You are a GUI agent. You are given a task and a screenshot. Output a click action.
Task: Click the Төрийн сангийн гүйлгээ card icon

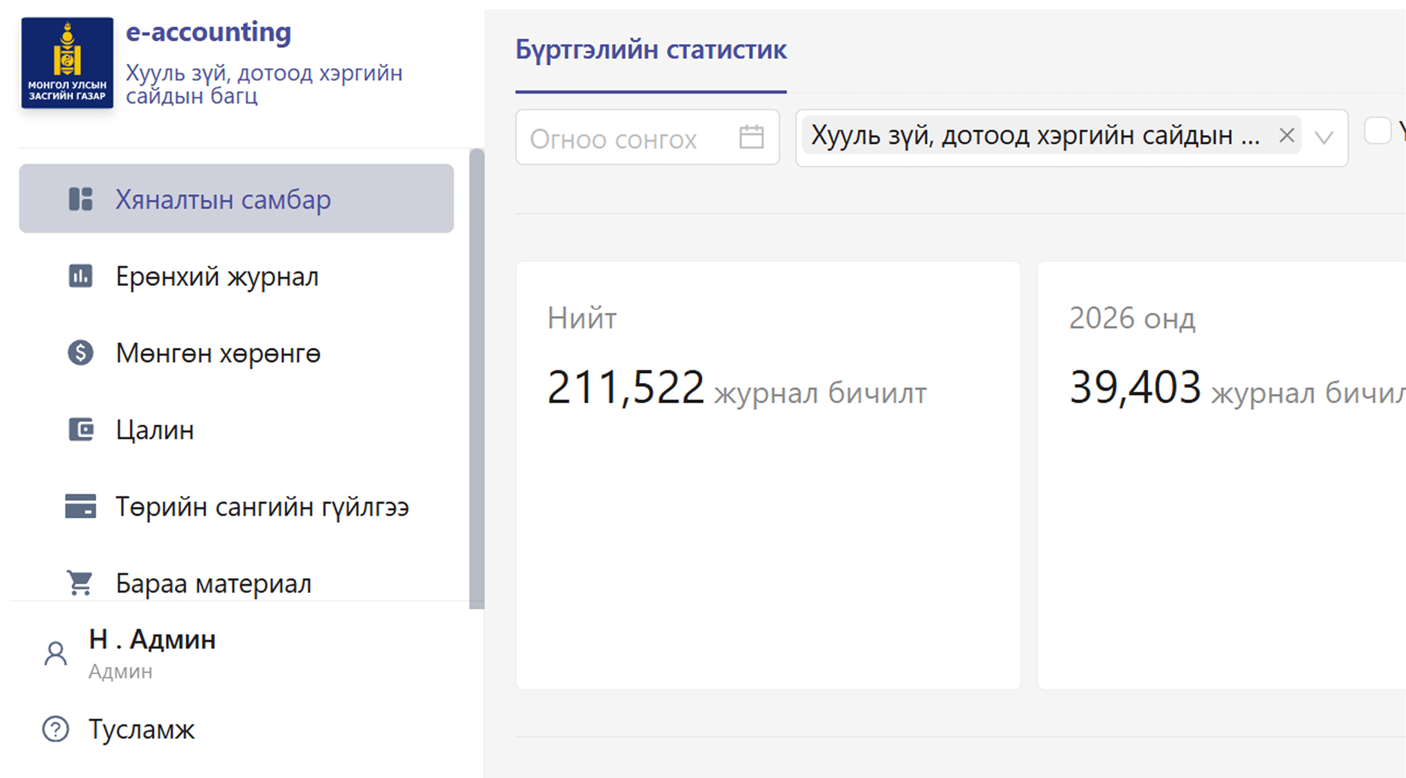(80, 506)
